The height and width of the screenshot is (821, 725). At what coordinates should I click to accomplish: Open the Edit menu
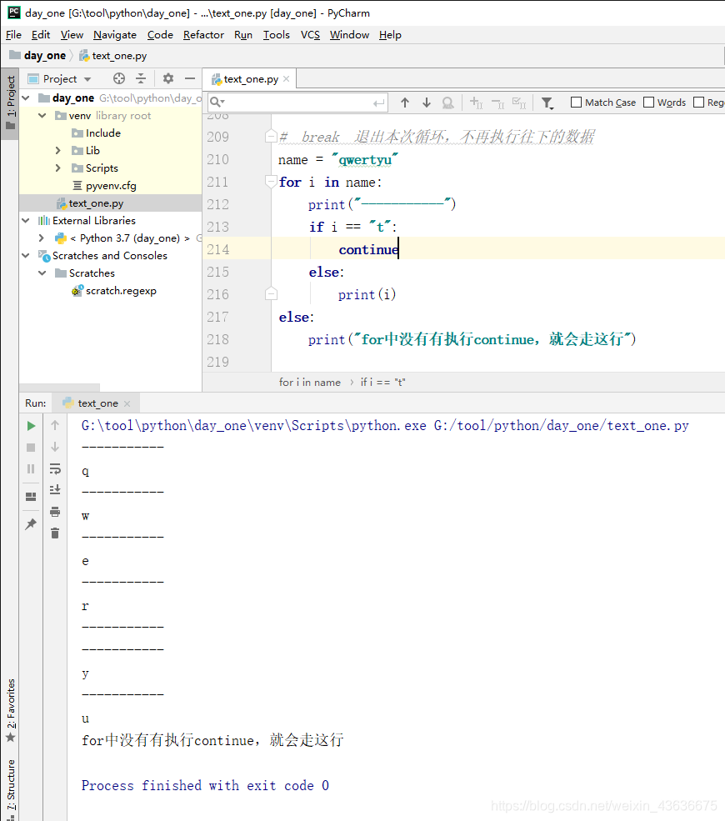pyautogui.click(x=41, y=34)
